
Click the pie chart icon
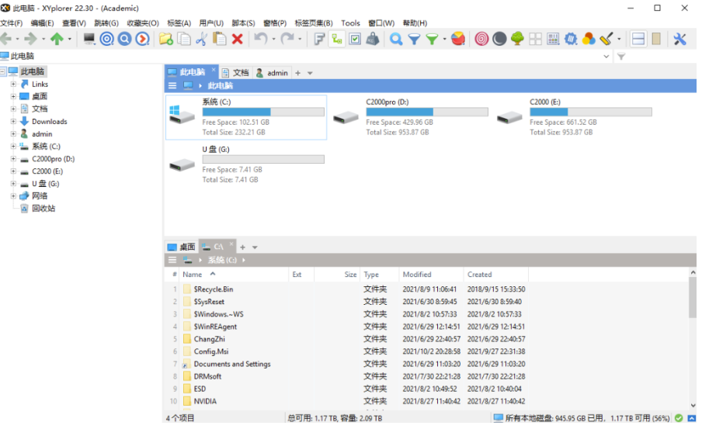click(458, 39)
